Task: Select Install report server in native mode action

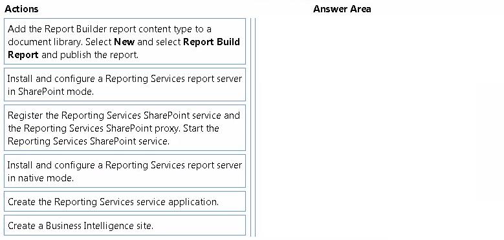Action: [125, 171]
